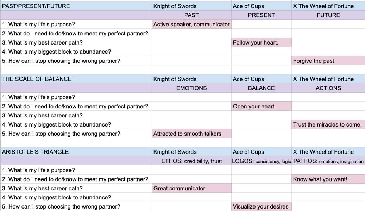
Task: Click the PATHOS: emotions, imagination cell
Action: click(x=328, y=161)
